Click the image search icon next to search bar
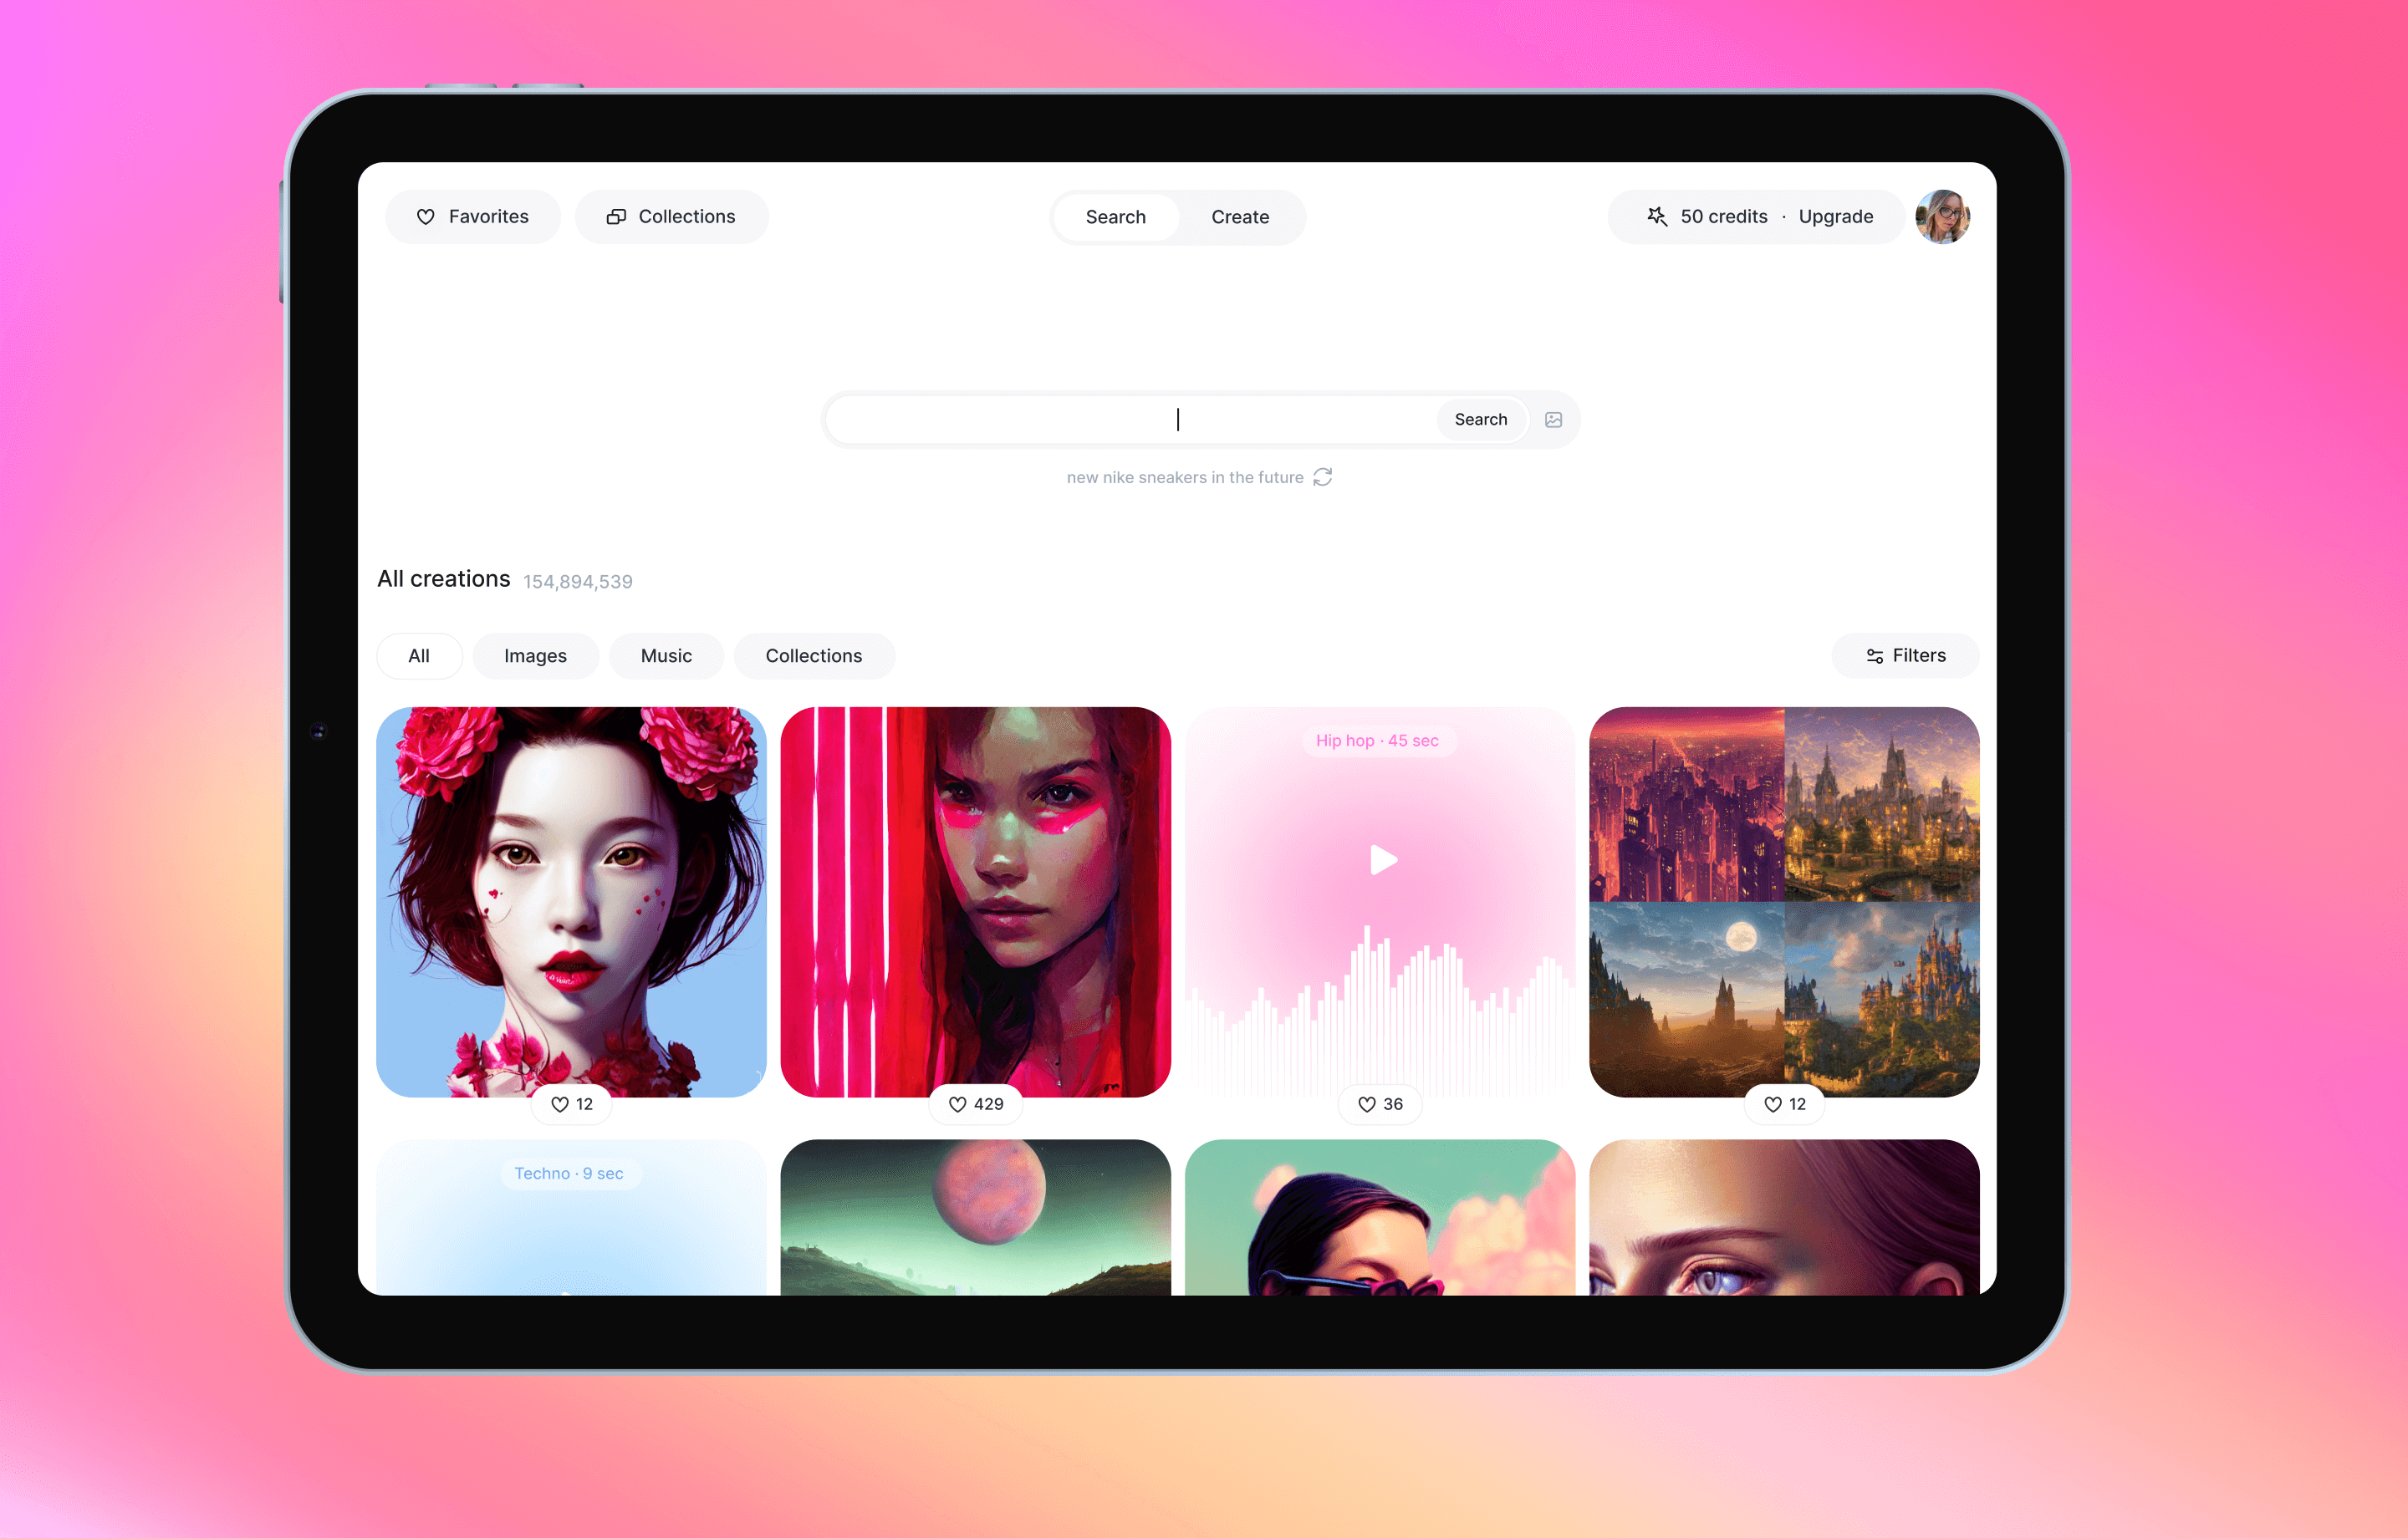Viewport: 2408px width, 1538px height. pos(1553,419)
